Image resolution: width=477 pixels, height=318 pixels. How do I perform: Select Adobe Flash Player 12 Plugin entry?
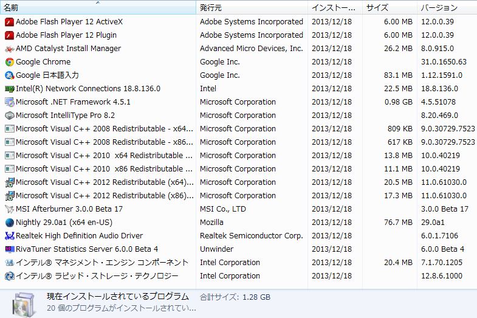(x=66, y=35)
